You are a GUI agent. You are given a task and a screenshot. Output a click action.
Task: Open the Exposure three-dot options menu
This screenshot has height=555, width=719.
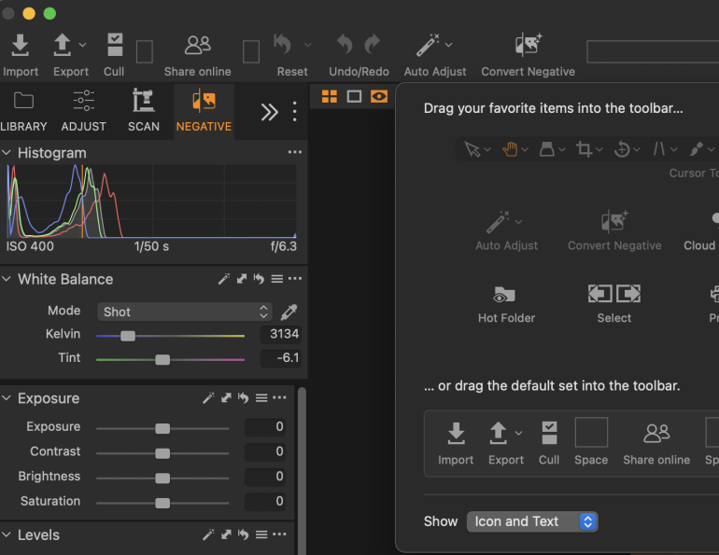279,397
